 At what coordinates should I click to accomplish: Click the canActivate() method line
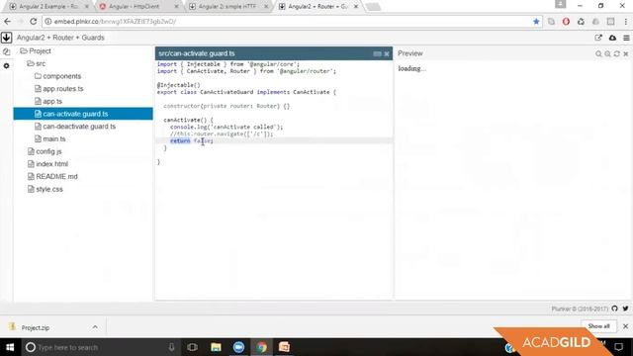pos(188,120)
